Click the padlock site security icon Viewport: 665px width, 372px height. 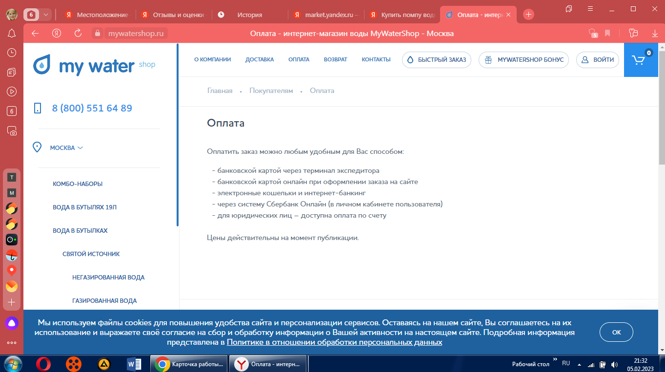98,33
